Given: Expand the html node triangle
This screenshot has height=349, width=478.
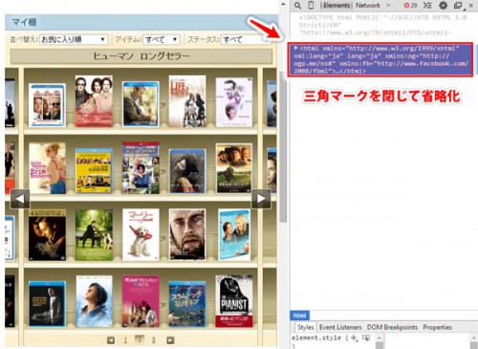Looking at the screenshot, I should 296,48.
